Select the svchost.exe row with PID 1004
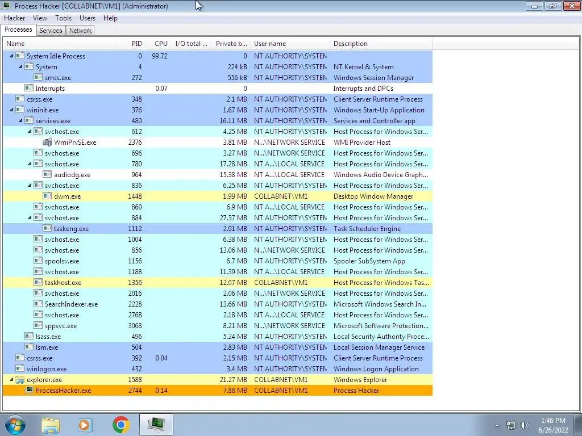 [218, 239]
